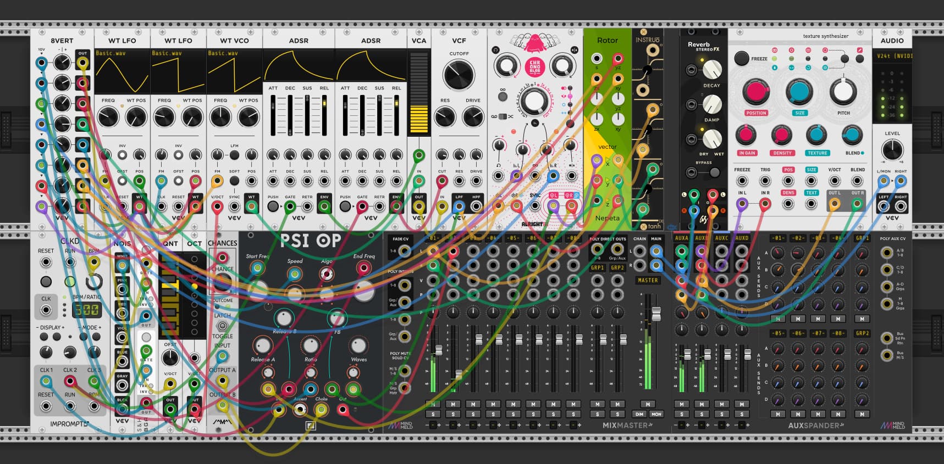This screenshot has width=944, height=464.
Task: Click the LEVEL knob on AUDIO module
Action: pos(892,149)
